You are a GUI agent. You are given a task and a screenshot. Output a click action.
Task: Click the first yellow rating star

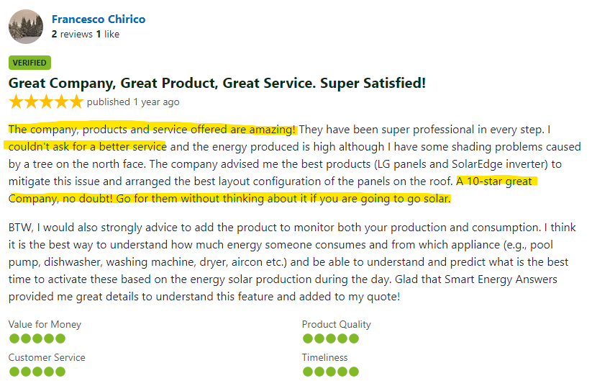coord(16,102)
